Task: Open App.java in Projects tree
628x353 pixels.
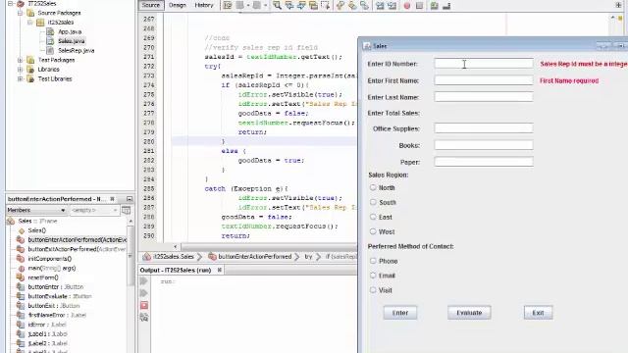Action: (70, 31)
